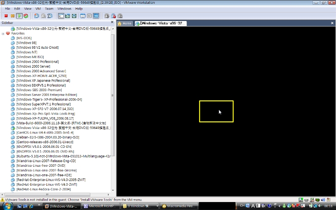Screen dimensions: 336x210
Task: Click the Windows Start orb
Action: pos(7,206)
